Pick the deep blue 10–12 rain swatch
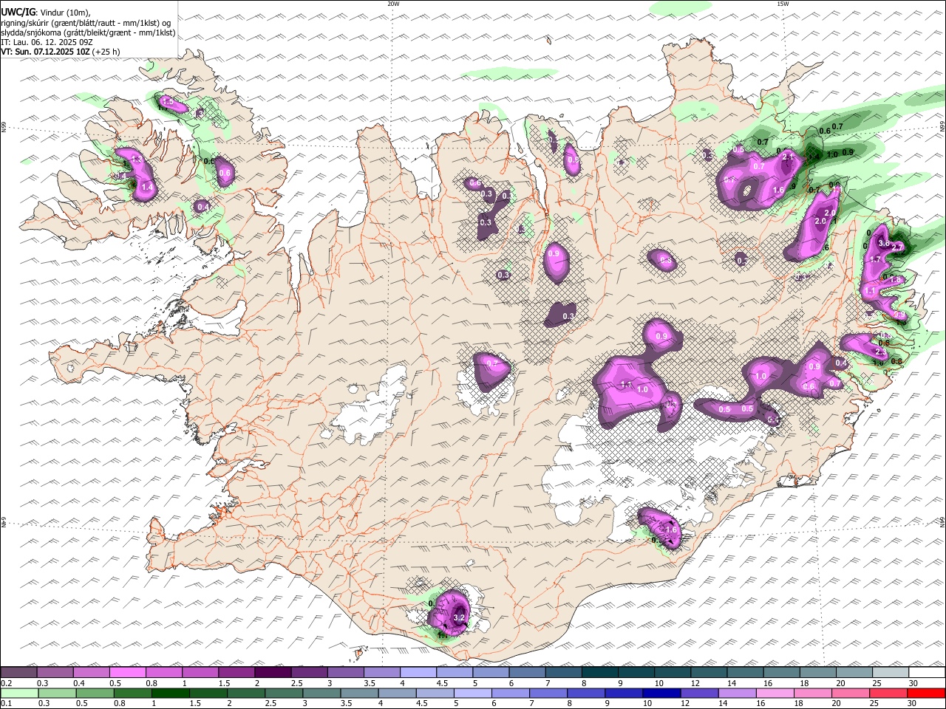This screenshot has width=946, height=709. click(661, 693)
